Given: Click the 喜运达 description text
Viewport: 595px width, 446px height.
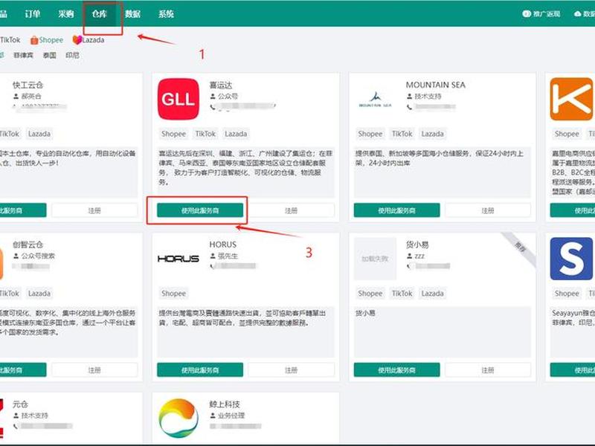Looking at the screenshot, I should tap(245, 168).
